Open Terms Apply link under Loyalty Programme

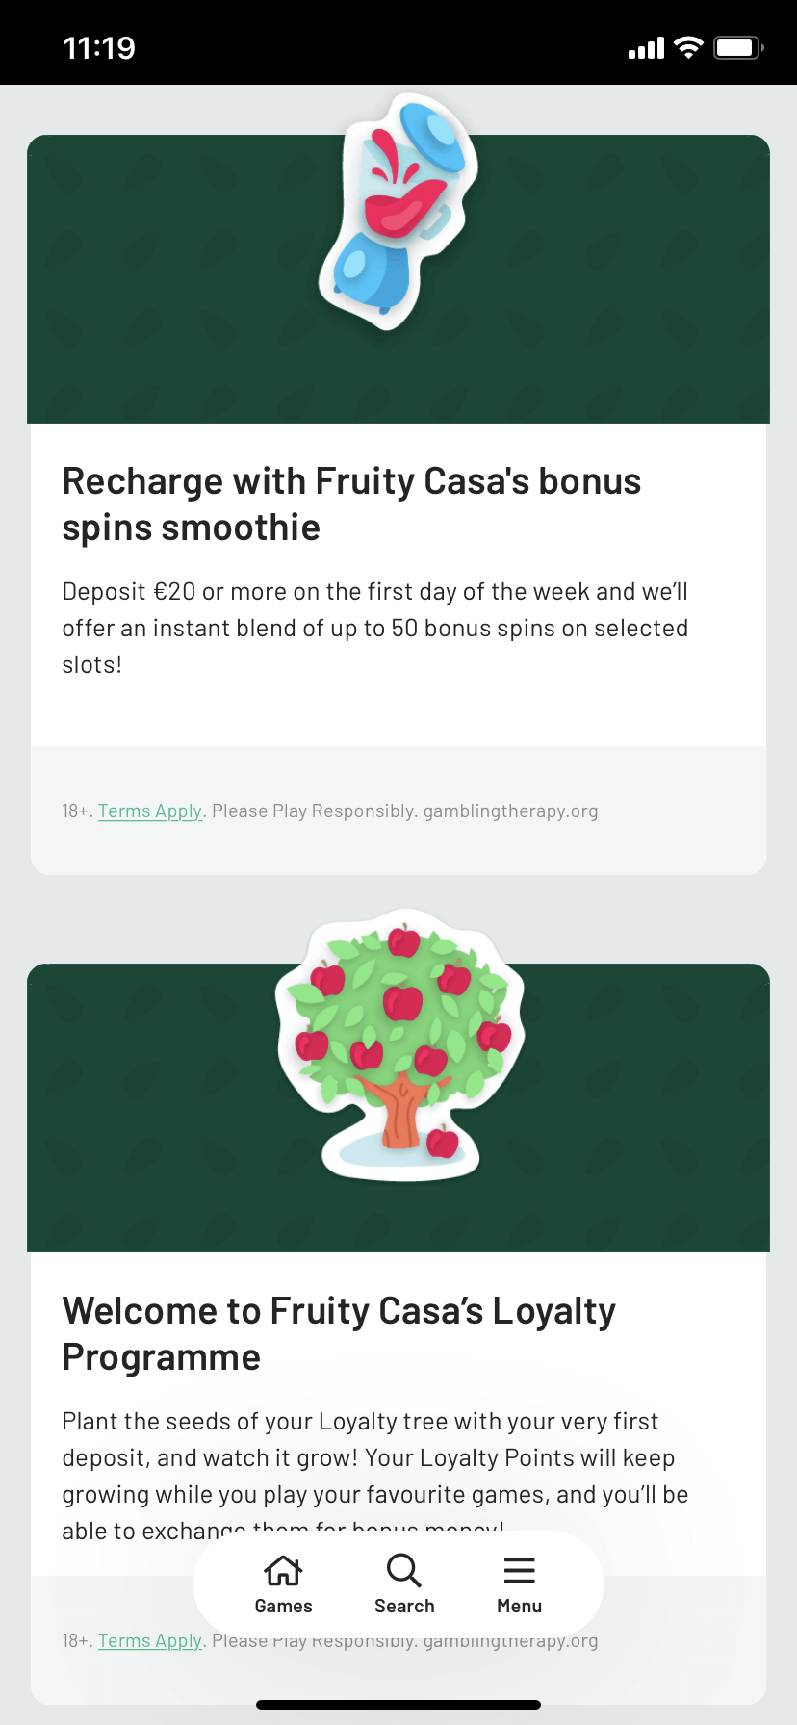[150, 1641]
